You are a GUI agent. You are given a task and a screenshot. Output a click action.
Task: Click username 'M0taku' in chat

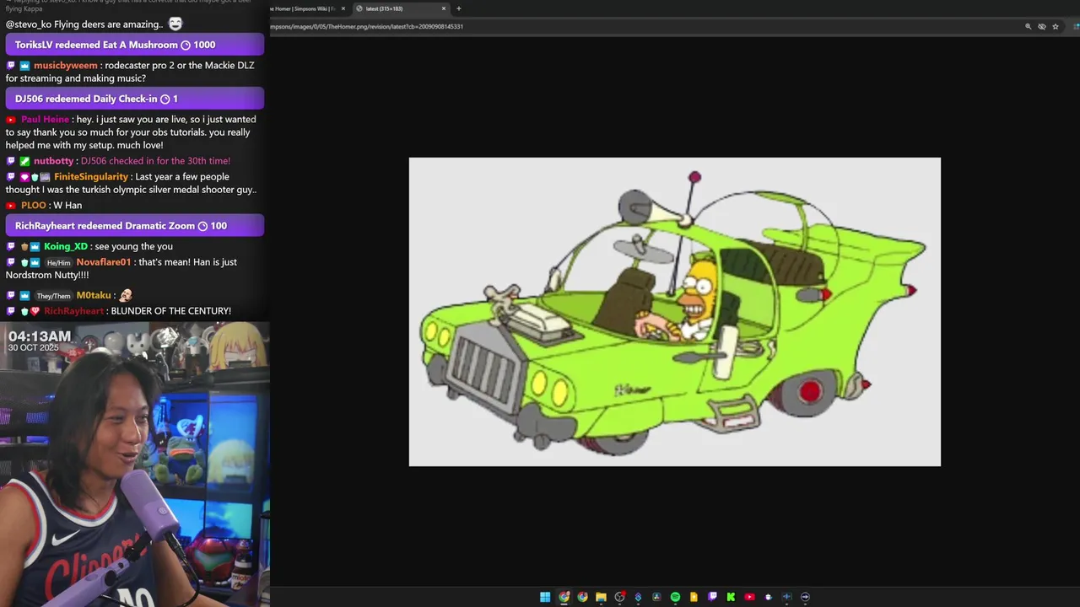click(94, 295)
